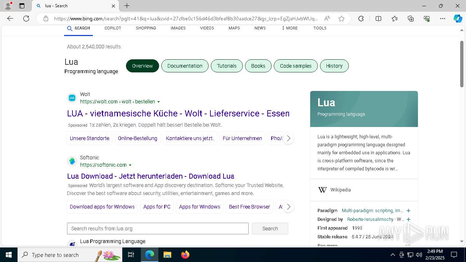This screenshot has height=262, width=466.
Task: Expand the Designed by row plus
Action: tap(408, 219)
